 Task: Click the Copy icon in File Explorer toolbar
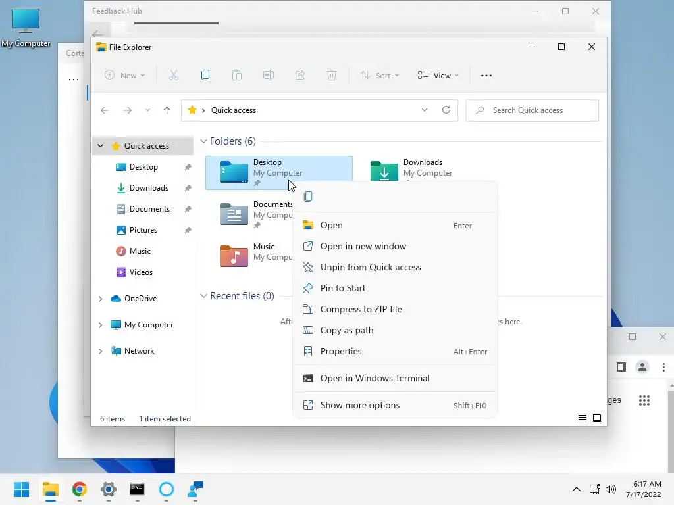point(205,76)
